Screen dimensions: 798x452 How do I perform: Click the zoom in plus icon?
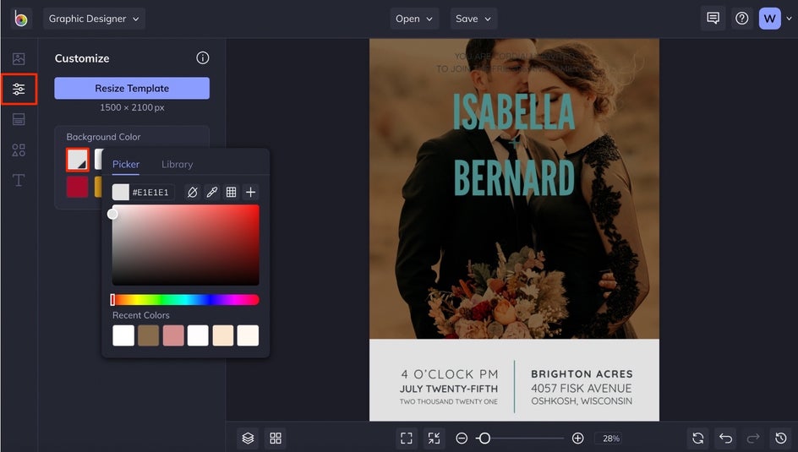coord(577,438)
